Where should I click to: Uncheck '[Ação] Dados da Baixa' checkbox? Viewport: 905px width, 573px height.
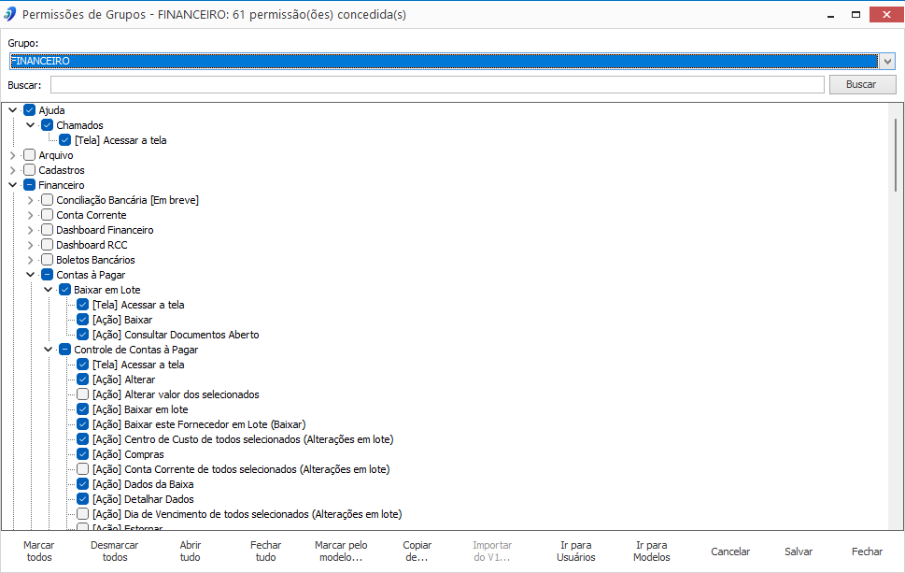click(x=82, y=484)
